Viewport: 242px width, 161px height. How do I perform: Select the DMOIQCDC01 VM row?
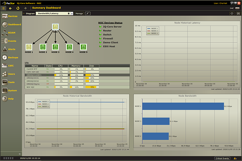click(77, 78)
